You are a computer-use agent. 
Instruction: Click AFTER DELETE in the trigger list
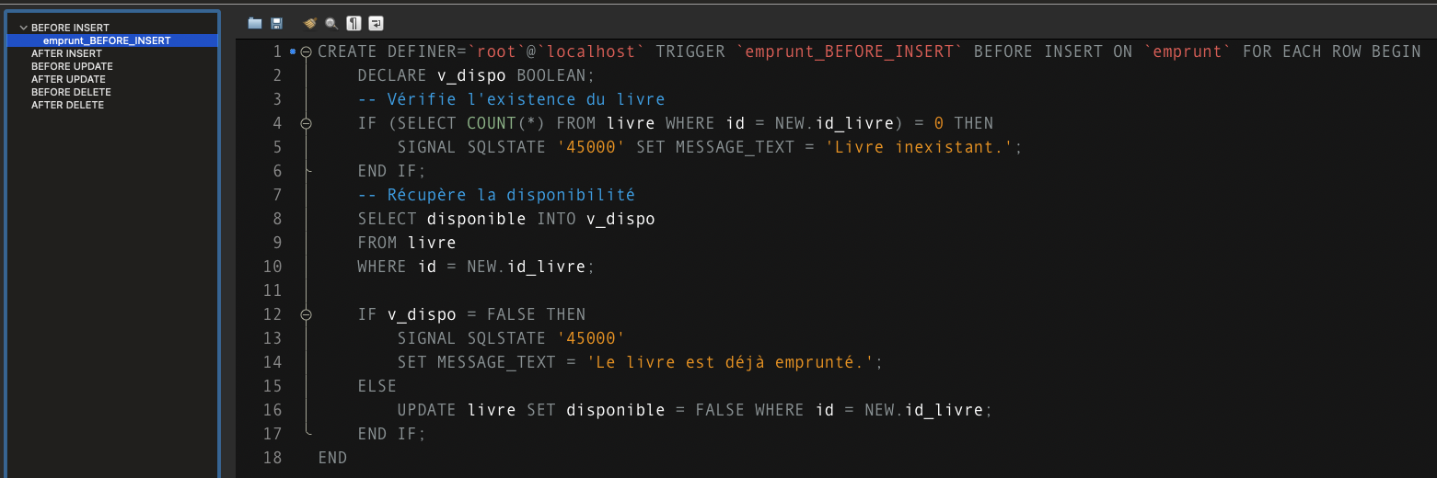click(67, 105)
